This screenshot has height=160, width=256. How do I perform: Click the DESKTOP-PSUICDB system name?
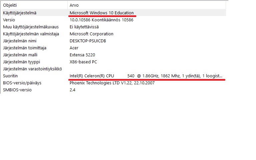tap(88, 41)
